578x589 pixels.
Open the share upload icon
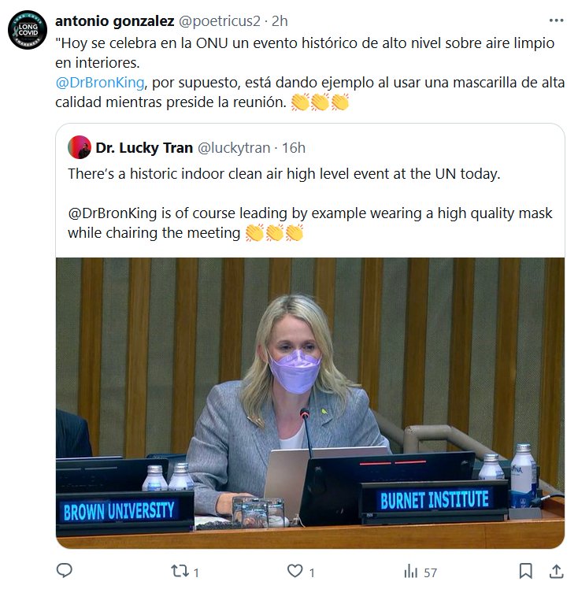(x=556, y=572)
